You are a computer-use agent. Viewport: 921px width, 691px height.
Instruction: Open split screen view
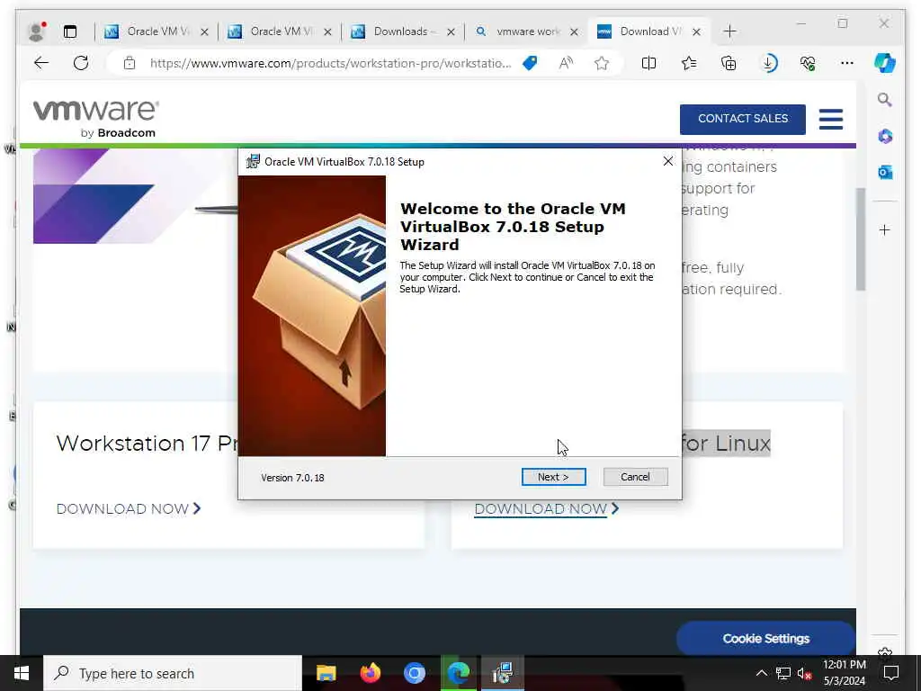pos(648,63)
